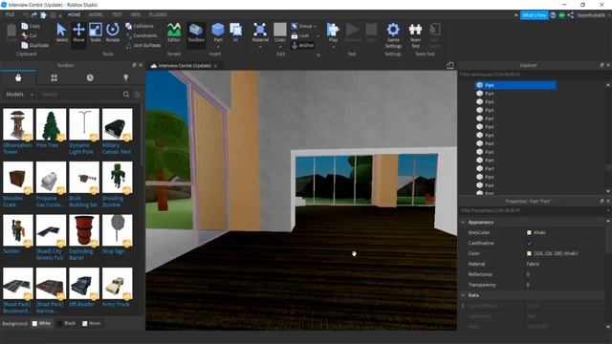
Task: Activate the Select tool
Action: [61, 32]
